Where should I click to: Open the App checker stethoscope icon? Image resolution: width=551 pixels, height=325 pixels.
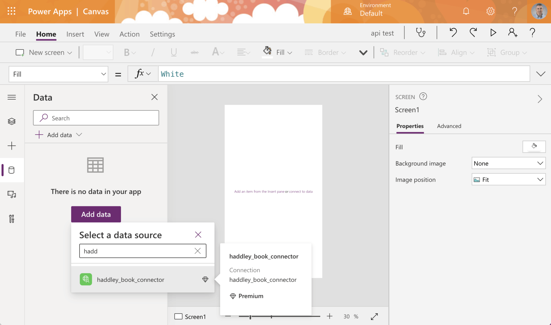click(x=421, y=33)
